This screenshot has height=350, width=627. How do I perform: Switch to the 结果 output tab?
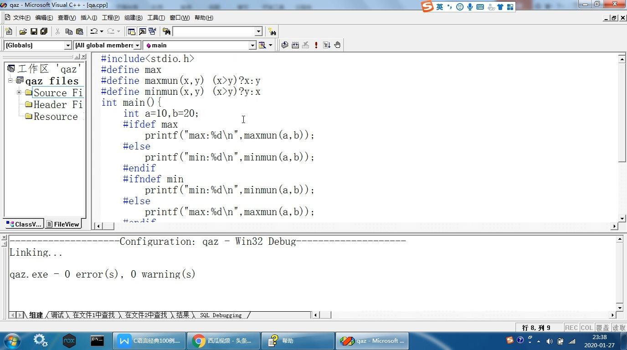click(183, 315)
